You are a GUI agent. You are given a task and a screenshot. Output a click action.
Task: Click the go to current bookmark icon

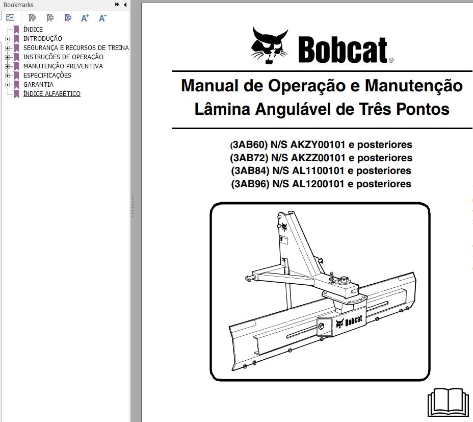pos(68,18)
